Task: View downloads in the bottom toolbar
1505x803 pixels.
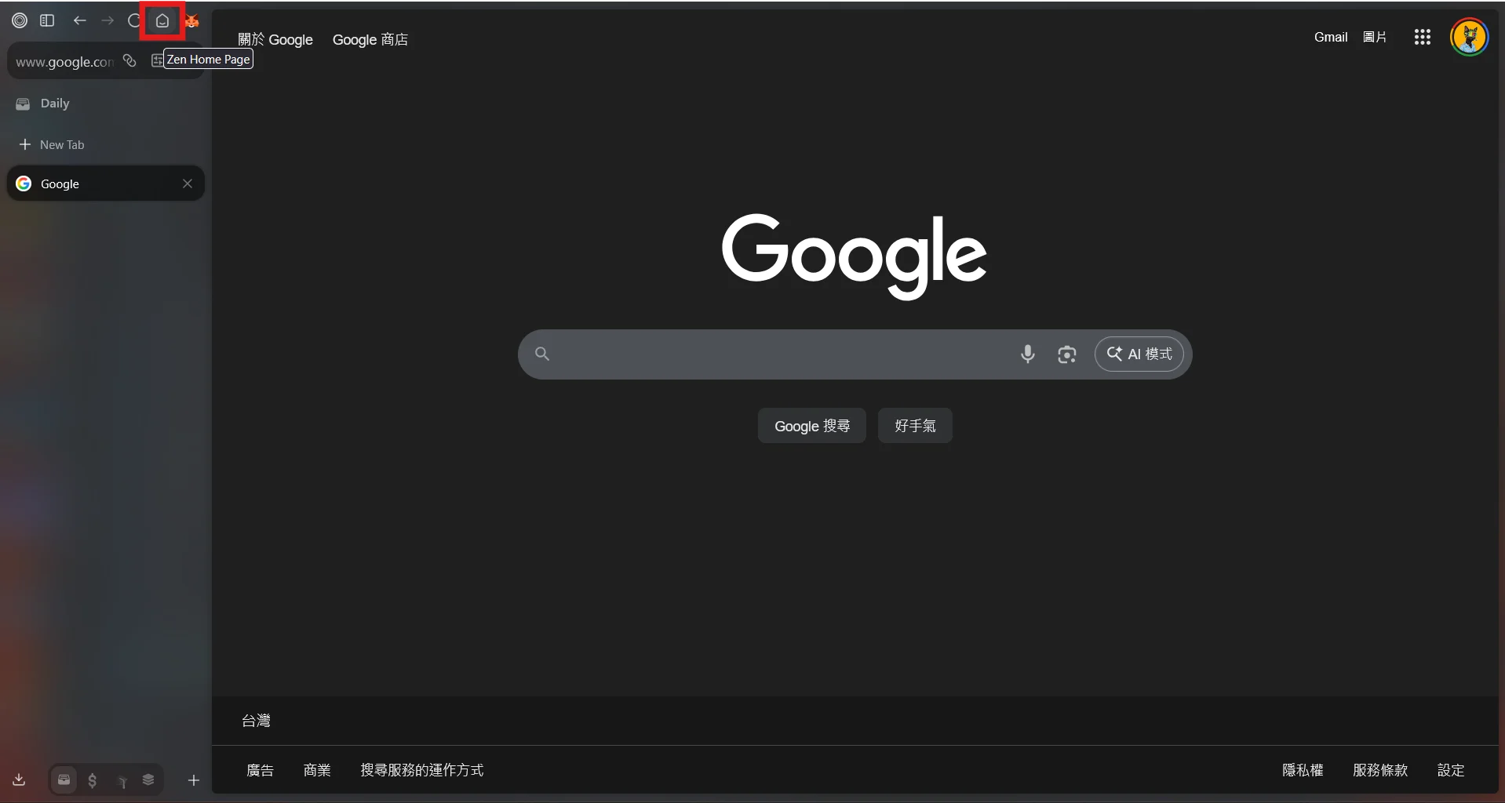Action: [18, 780]
